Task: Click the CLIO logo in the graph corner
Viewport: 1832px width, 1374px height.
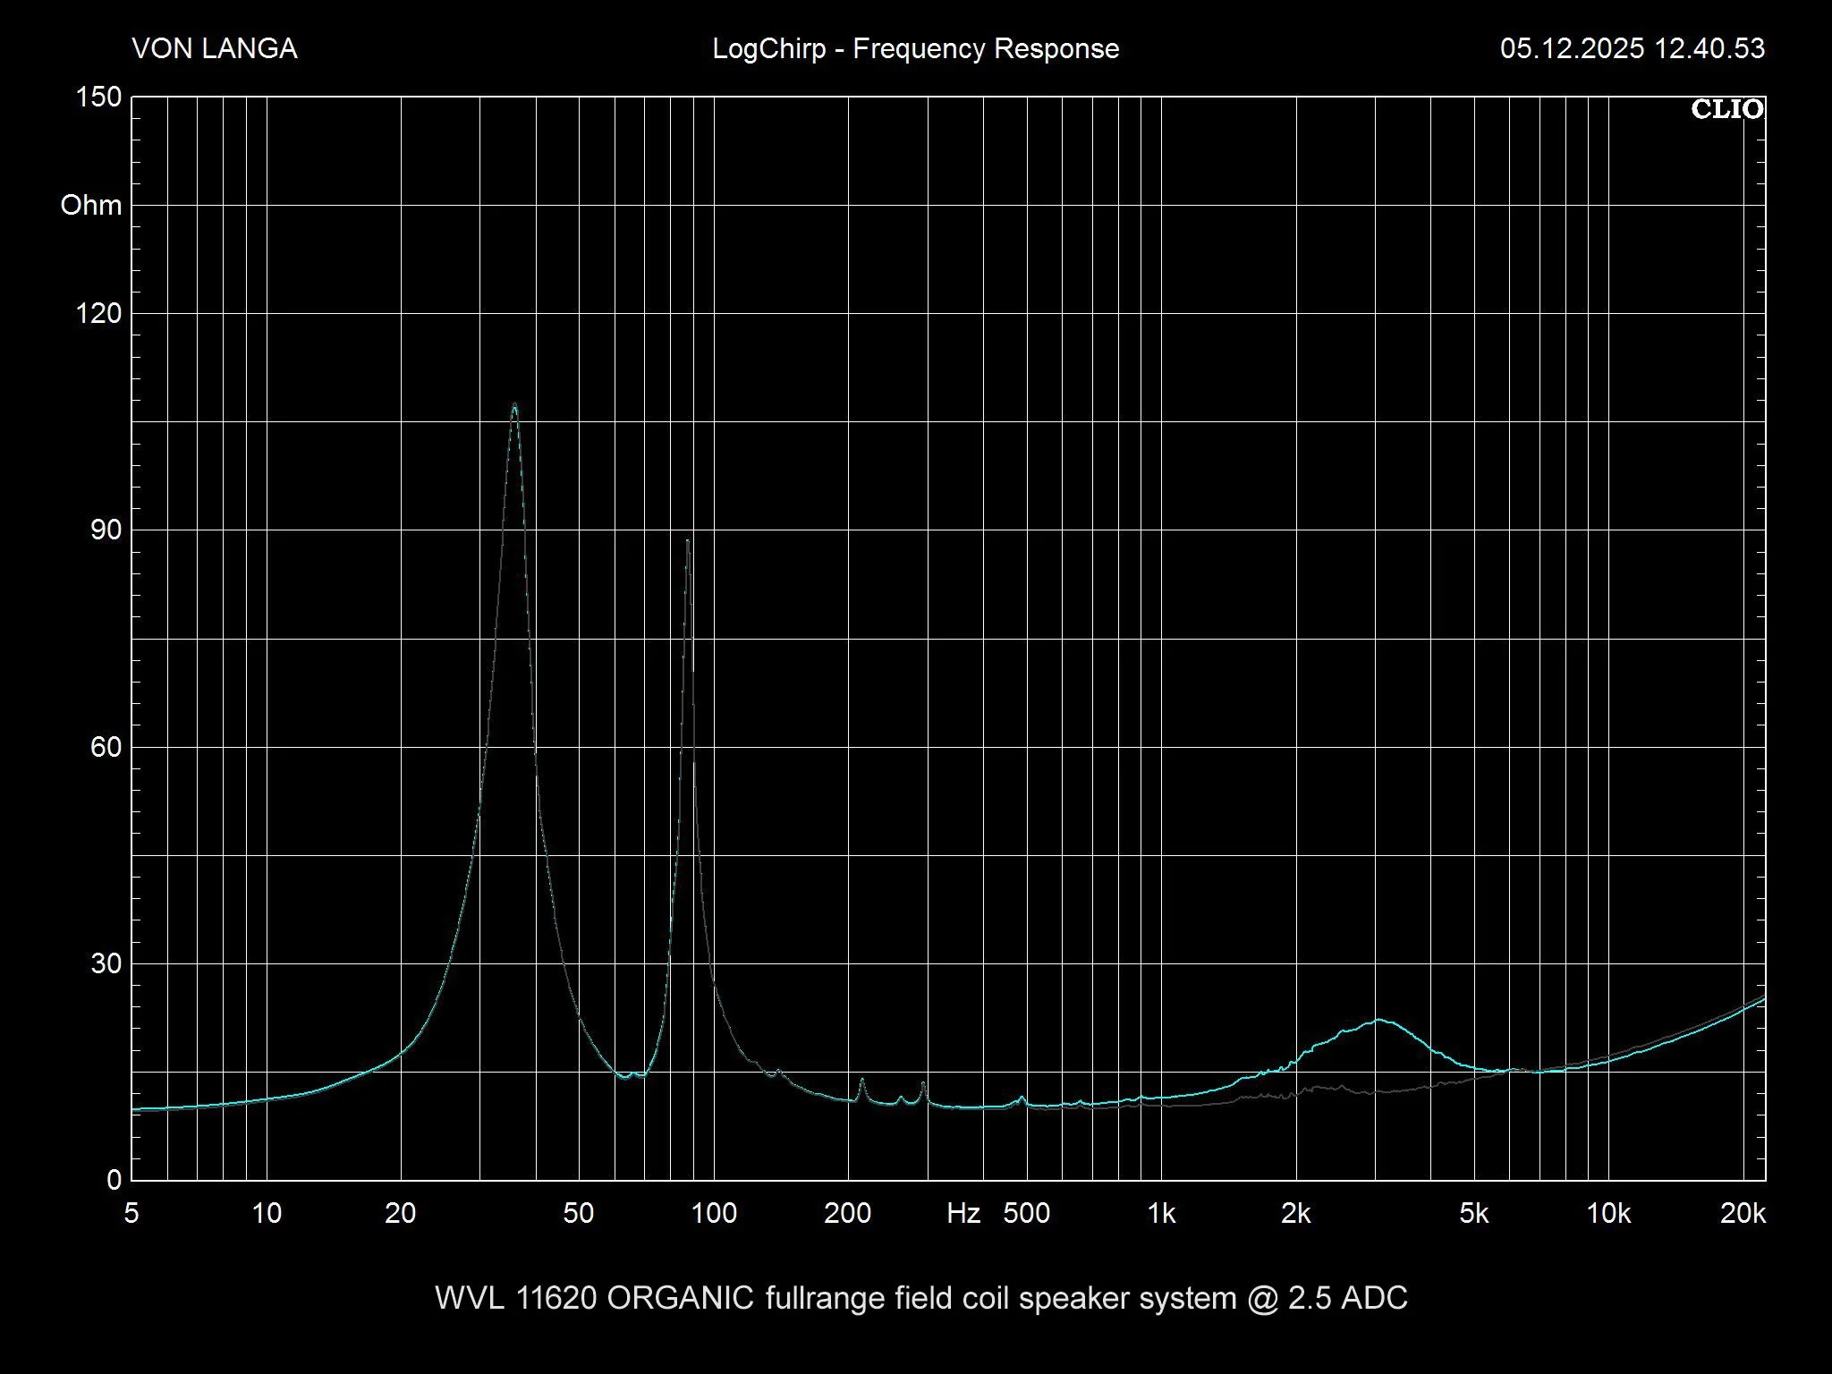Action: [1726, 109]
